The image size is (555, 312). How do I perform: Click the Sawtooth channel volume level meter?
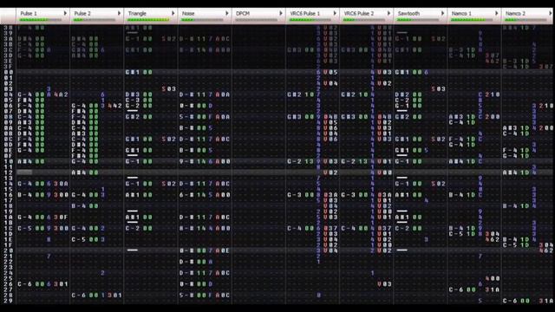[x=418, y=20]
